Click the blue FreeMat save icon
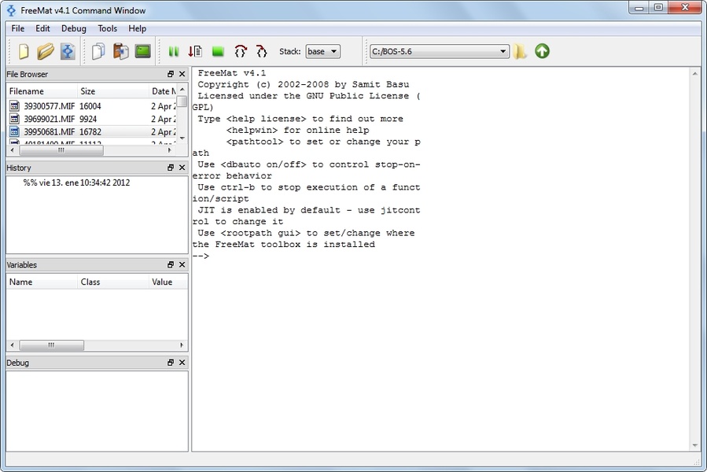 tap(68, 51)
